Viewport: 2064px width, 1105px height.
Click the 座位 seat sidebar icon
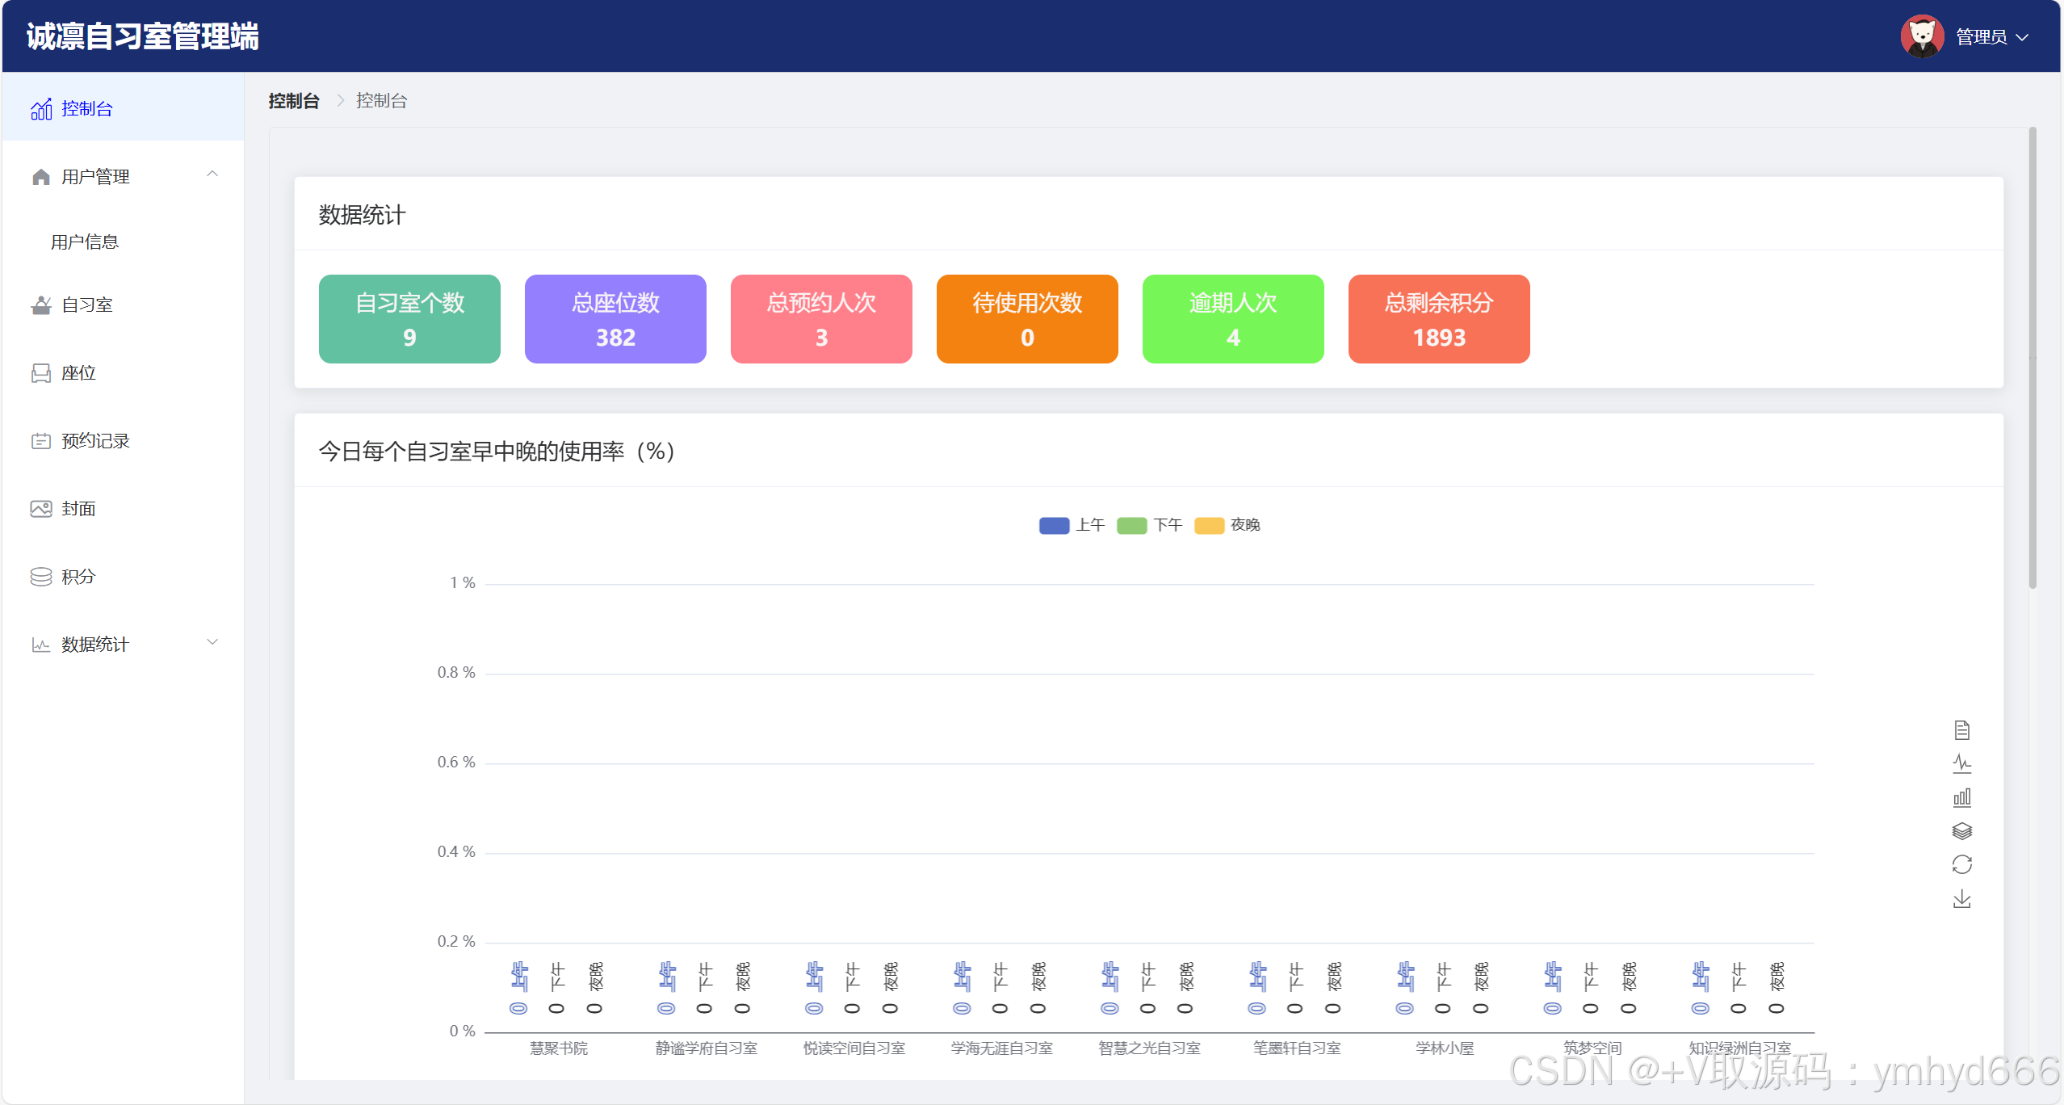point(40,373)
